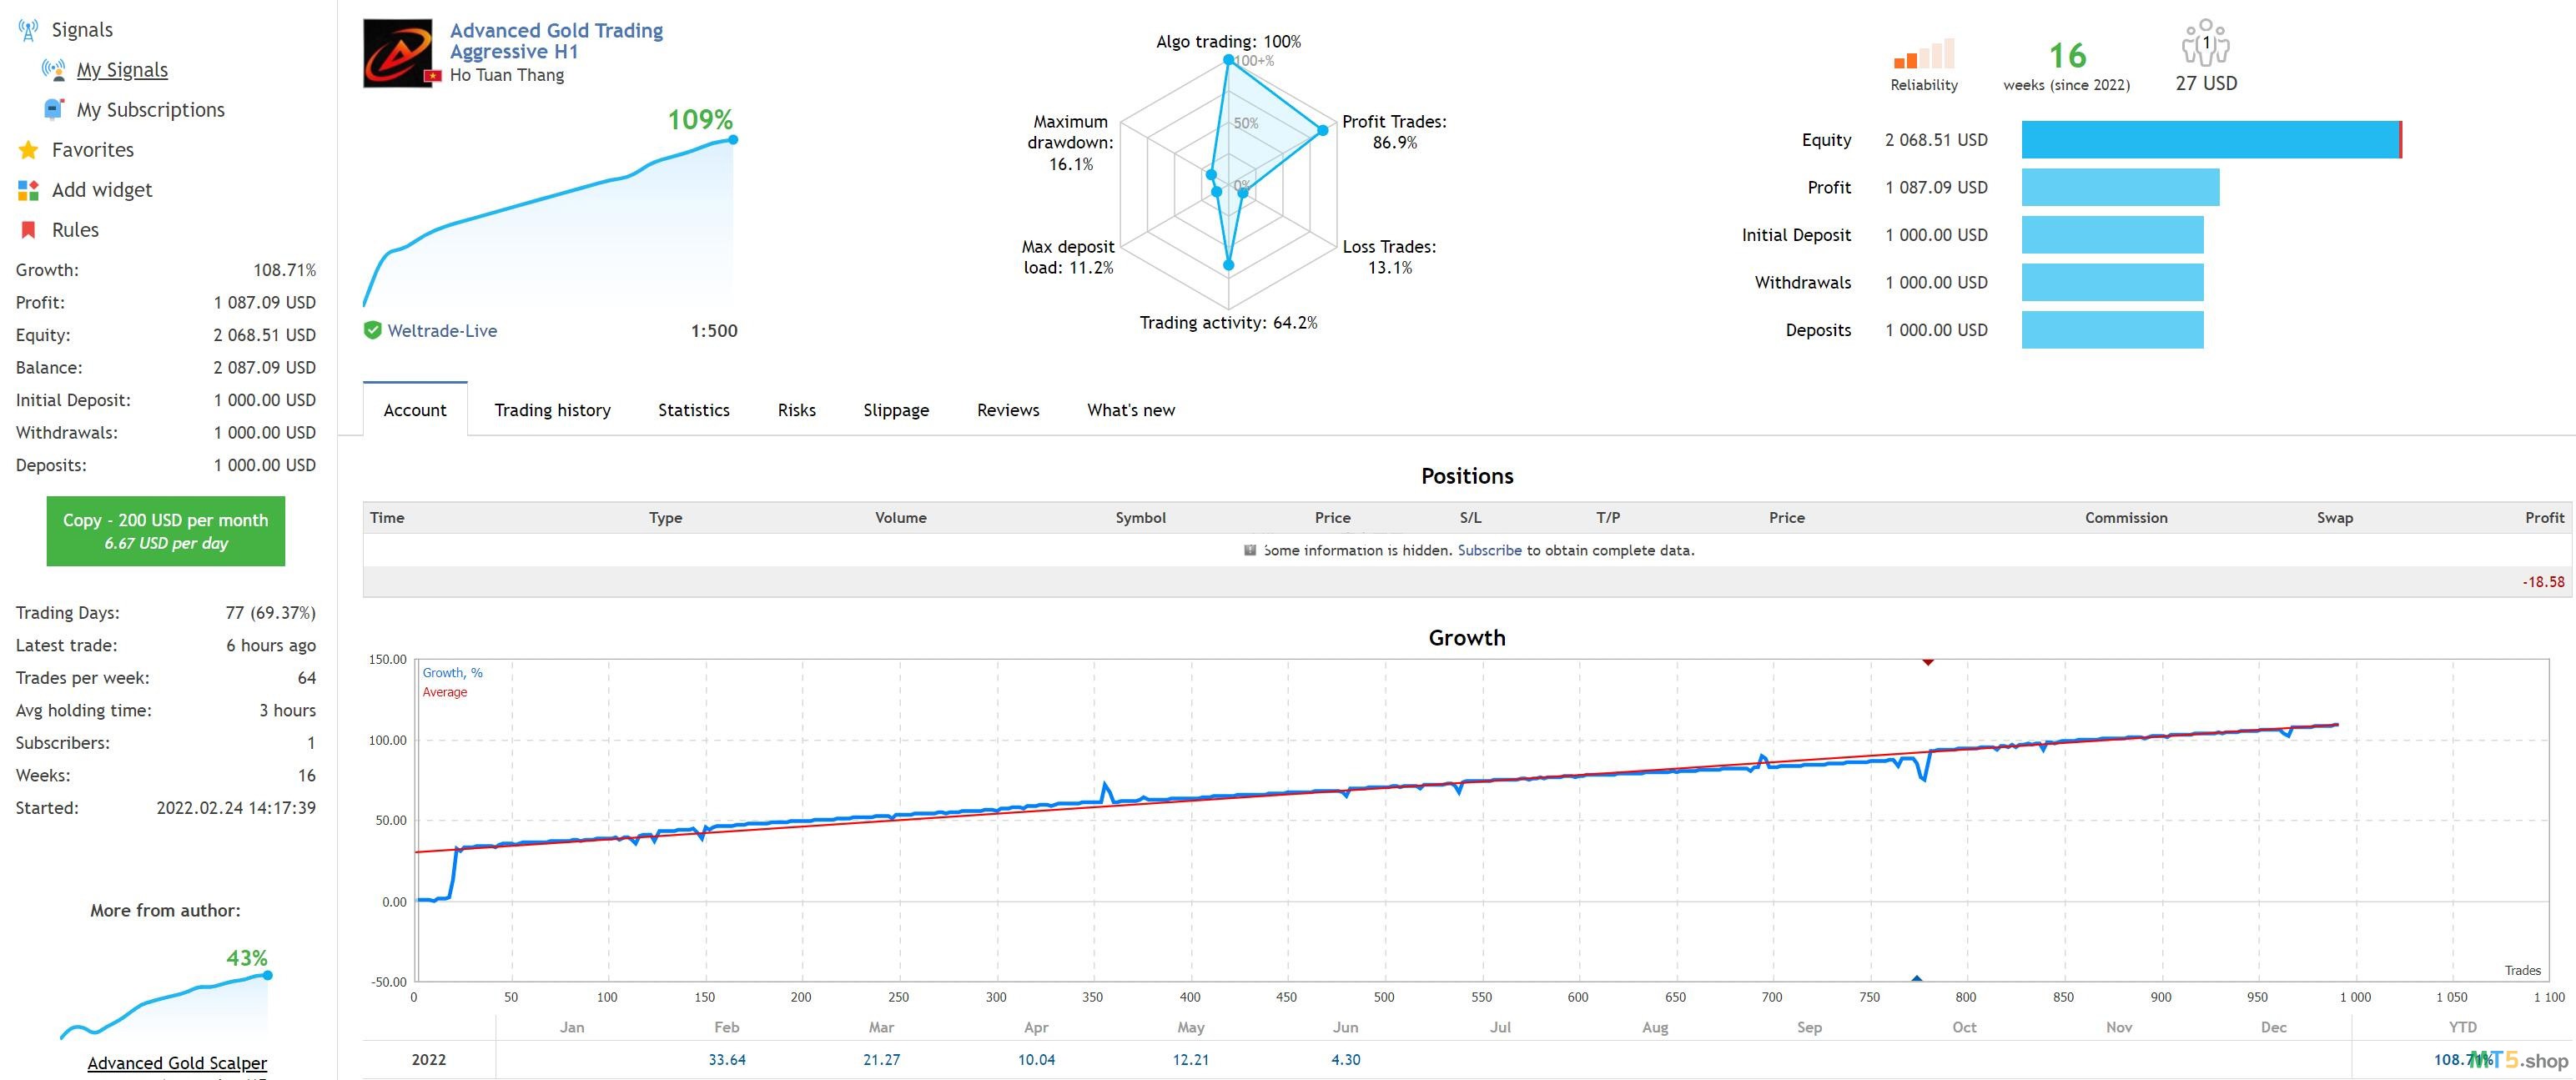Click the Volume column header
Image resolution: width=2576 pixels, height=1080 pixels.
click(900, 517)
